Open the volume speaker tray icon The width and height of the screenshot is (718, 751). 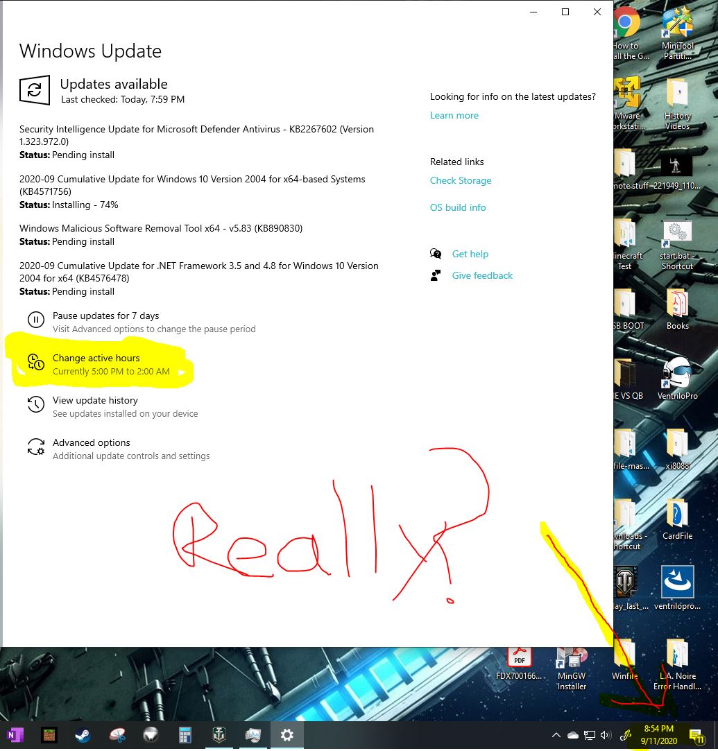click(x=606, y=735)
